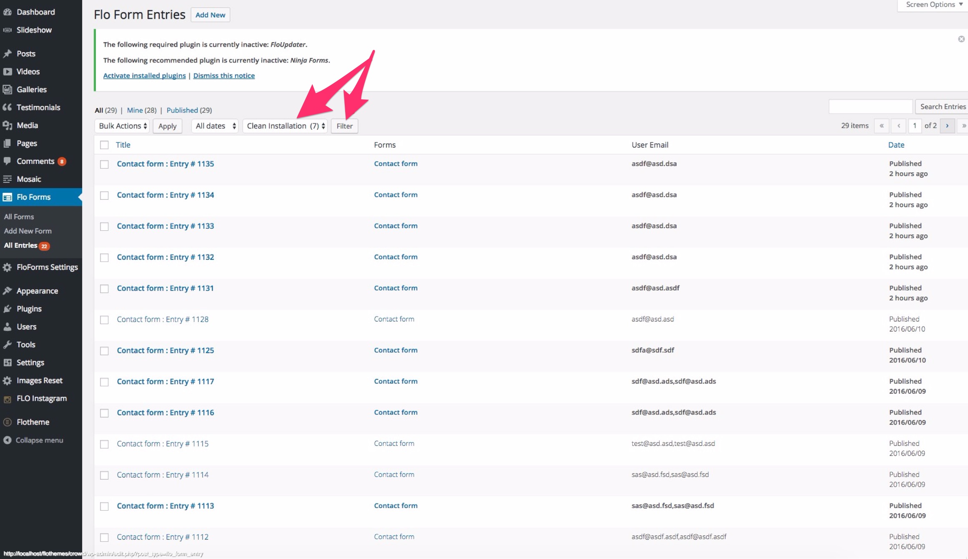Image resolution: width=968 pixels, height=559 pixels.
Task: Toggle the select-all checkbox in header
Action: (x=104, y=145)
